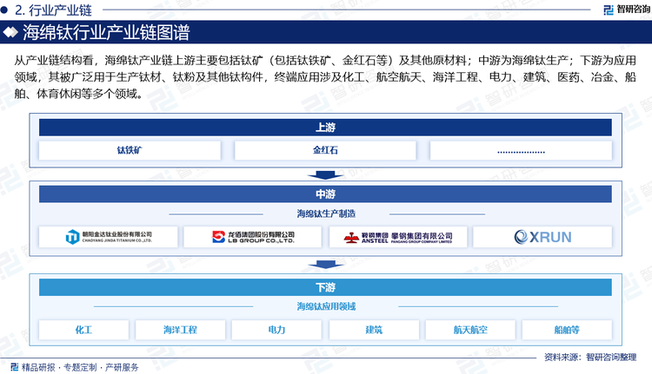Click the 建筑 application box

tap(374, 330)
